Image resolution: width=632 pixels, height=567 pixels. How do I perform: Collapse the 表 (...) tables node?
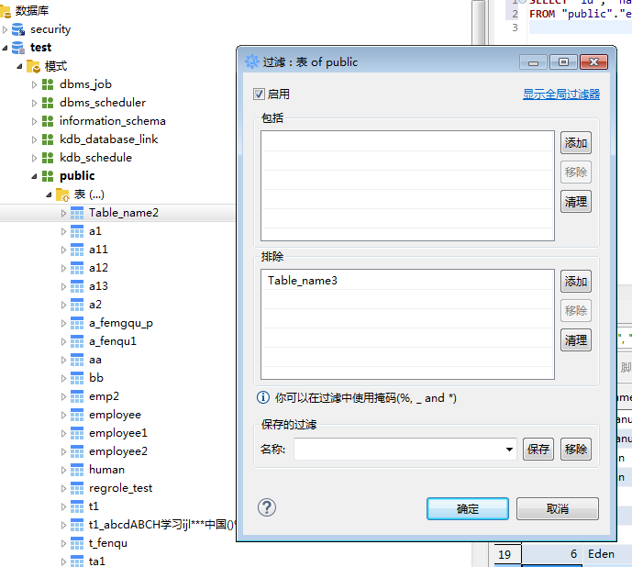(x=49, y=195)
